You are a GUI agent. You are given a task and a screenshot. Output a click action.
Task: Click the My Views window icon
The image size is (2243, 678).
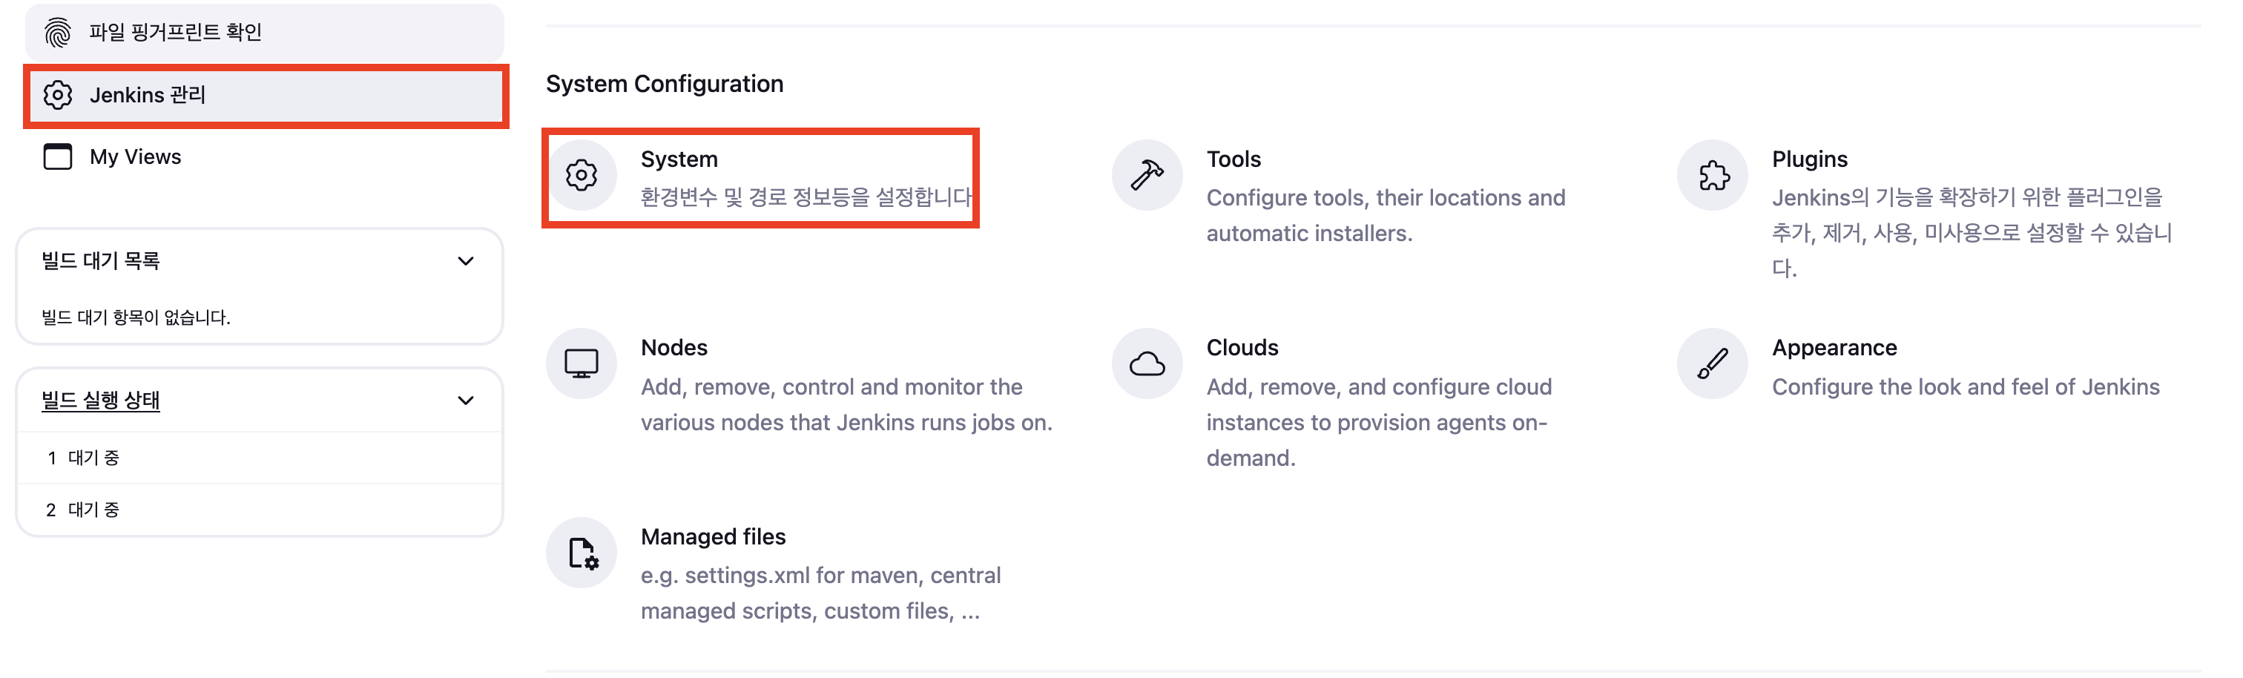57,157
